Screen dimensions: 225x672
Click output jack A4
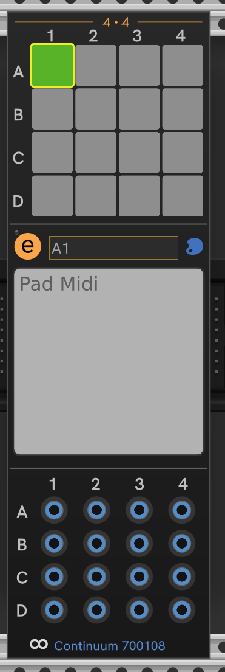pyautogui.click(x=182, y=510)
